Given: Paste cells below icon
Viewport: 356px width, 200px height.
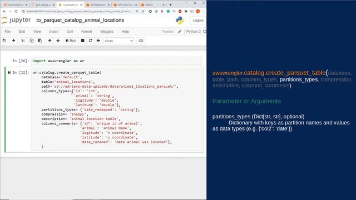Looking at the screenshot, I should click(40, 41).
